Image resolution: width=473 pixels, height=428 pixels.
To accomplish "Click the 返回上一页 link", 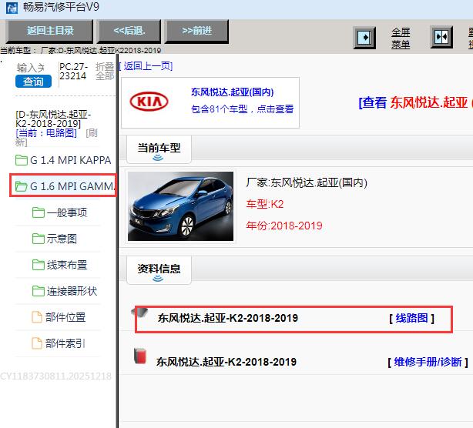I will coord(146,66).
